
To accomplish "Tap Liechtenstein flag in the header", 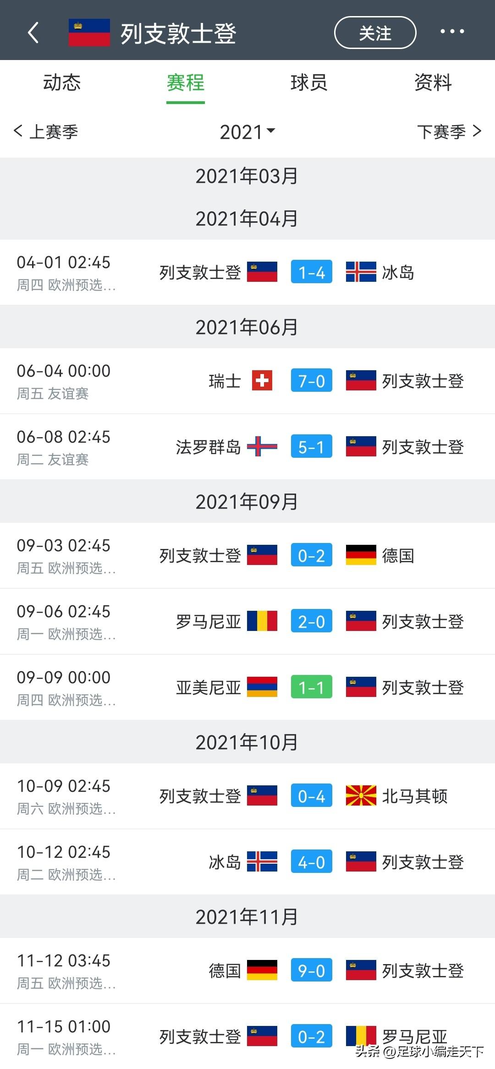I will (89, 33).
